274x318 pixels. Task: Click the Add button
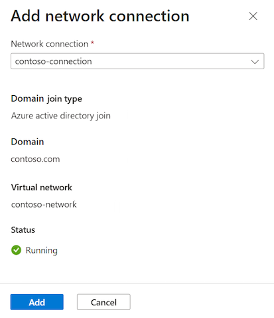37,302
